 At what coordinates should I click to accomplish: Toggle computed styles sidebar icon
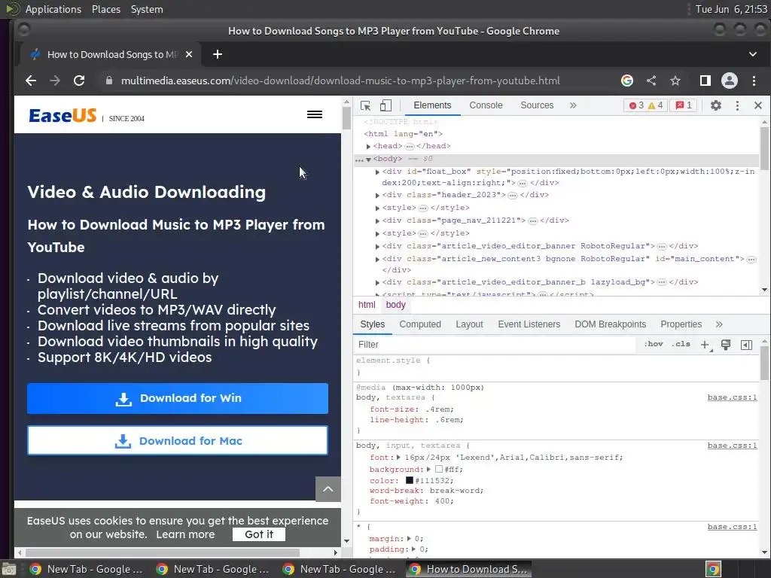pos(746,345)
